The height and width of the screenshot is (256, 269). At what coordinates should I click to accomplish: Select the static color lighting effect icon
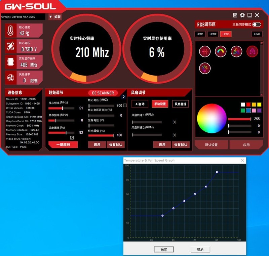(x=205, y=51)
